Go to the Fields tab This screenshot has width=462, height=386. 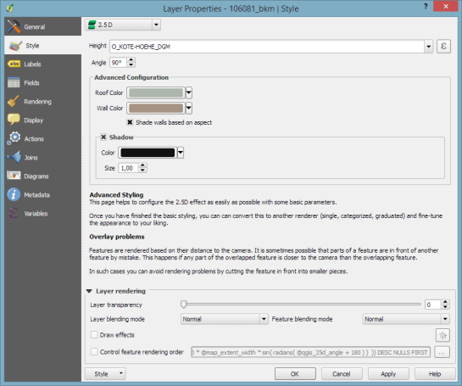coord(42,82)
